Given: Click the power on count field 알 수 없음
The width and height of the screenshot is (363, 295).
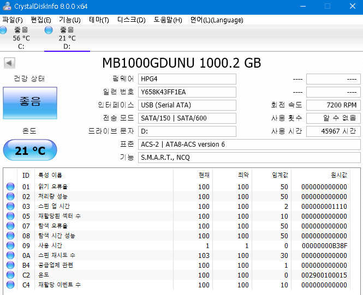Looking at the screenshot, I should (x=334, y=118).
